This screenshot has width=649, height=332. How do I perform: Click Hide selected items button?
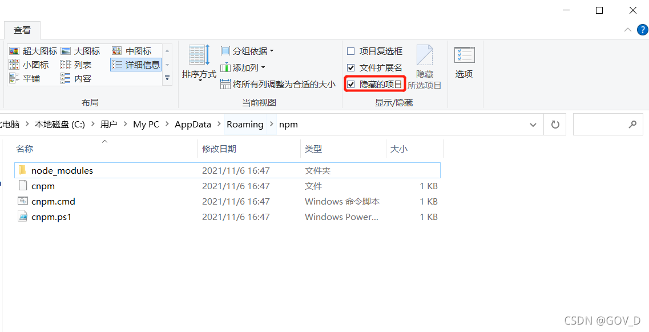[425, 67]
